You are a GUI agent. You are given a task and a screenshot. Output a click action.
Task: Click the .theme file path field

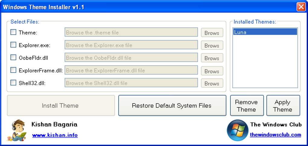point(131,33)
